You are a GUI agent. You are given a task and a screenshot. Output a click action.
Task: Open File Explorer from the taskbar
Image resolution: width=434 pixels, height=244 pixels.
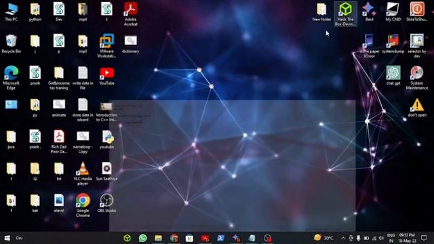point(158,238)
